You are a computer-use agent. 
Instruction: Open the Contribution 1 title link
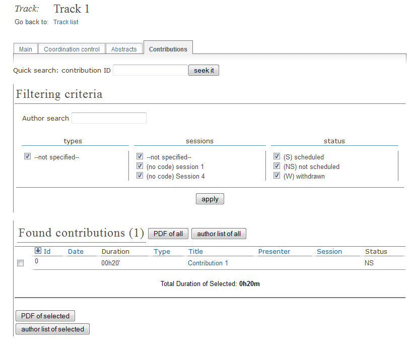[x=208, y=263]
